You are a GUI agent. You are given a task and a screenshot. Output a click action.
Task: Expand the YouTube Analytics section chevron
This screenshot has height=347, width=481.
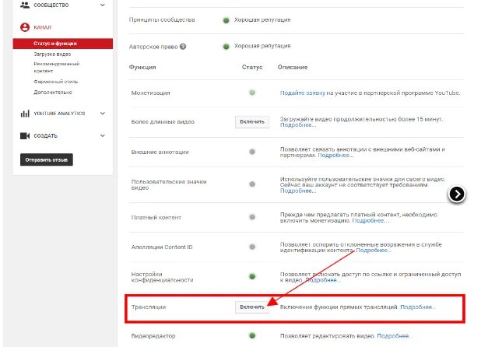coord(103,114)
